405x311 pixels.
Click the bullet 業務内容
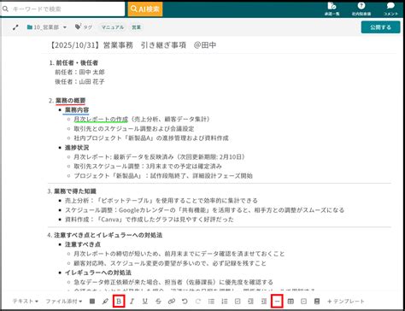77,109
